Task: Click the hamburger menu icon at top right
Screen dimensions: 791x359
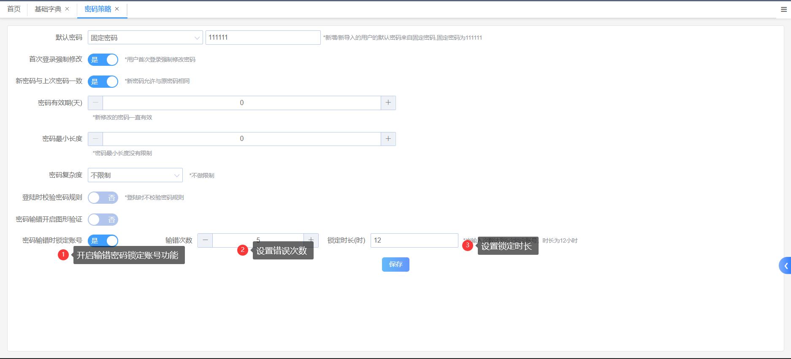Action: tap(783, 9)
